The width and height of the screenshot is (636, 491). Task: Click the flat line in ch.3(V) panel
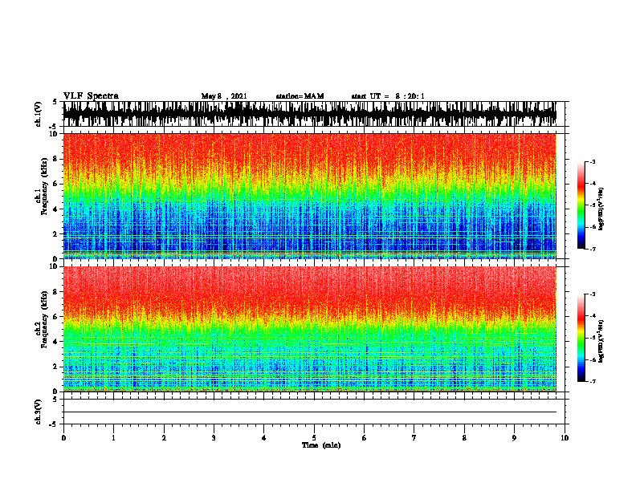click(310, 412)
